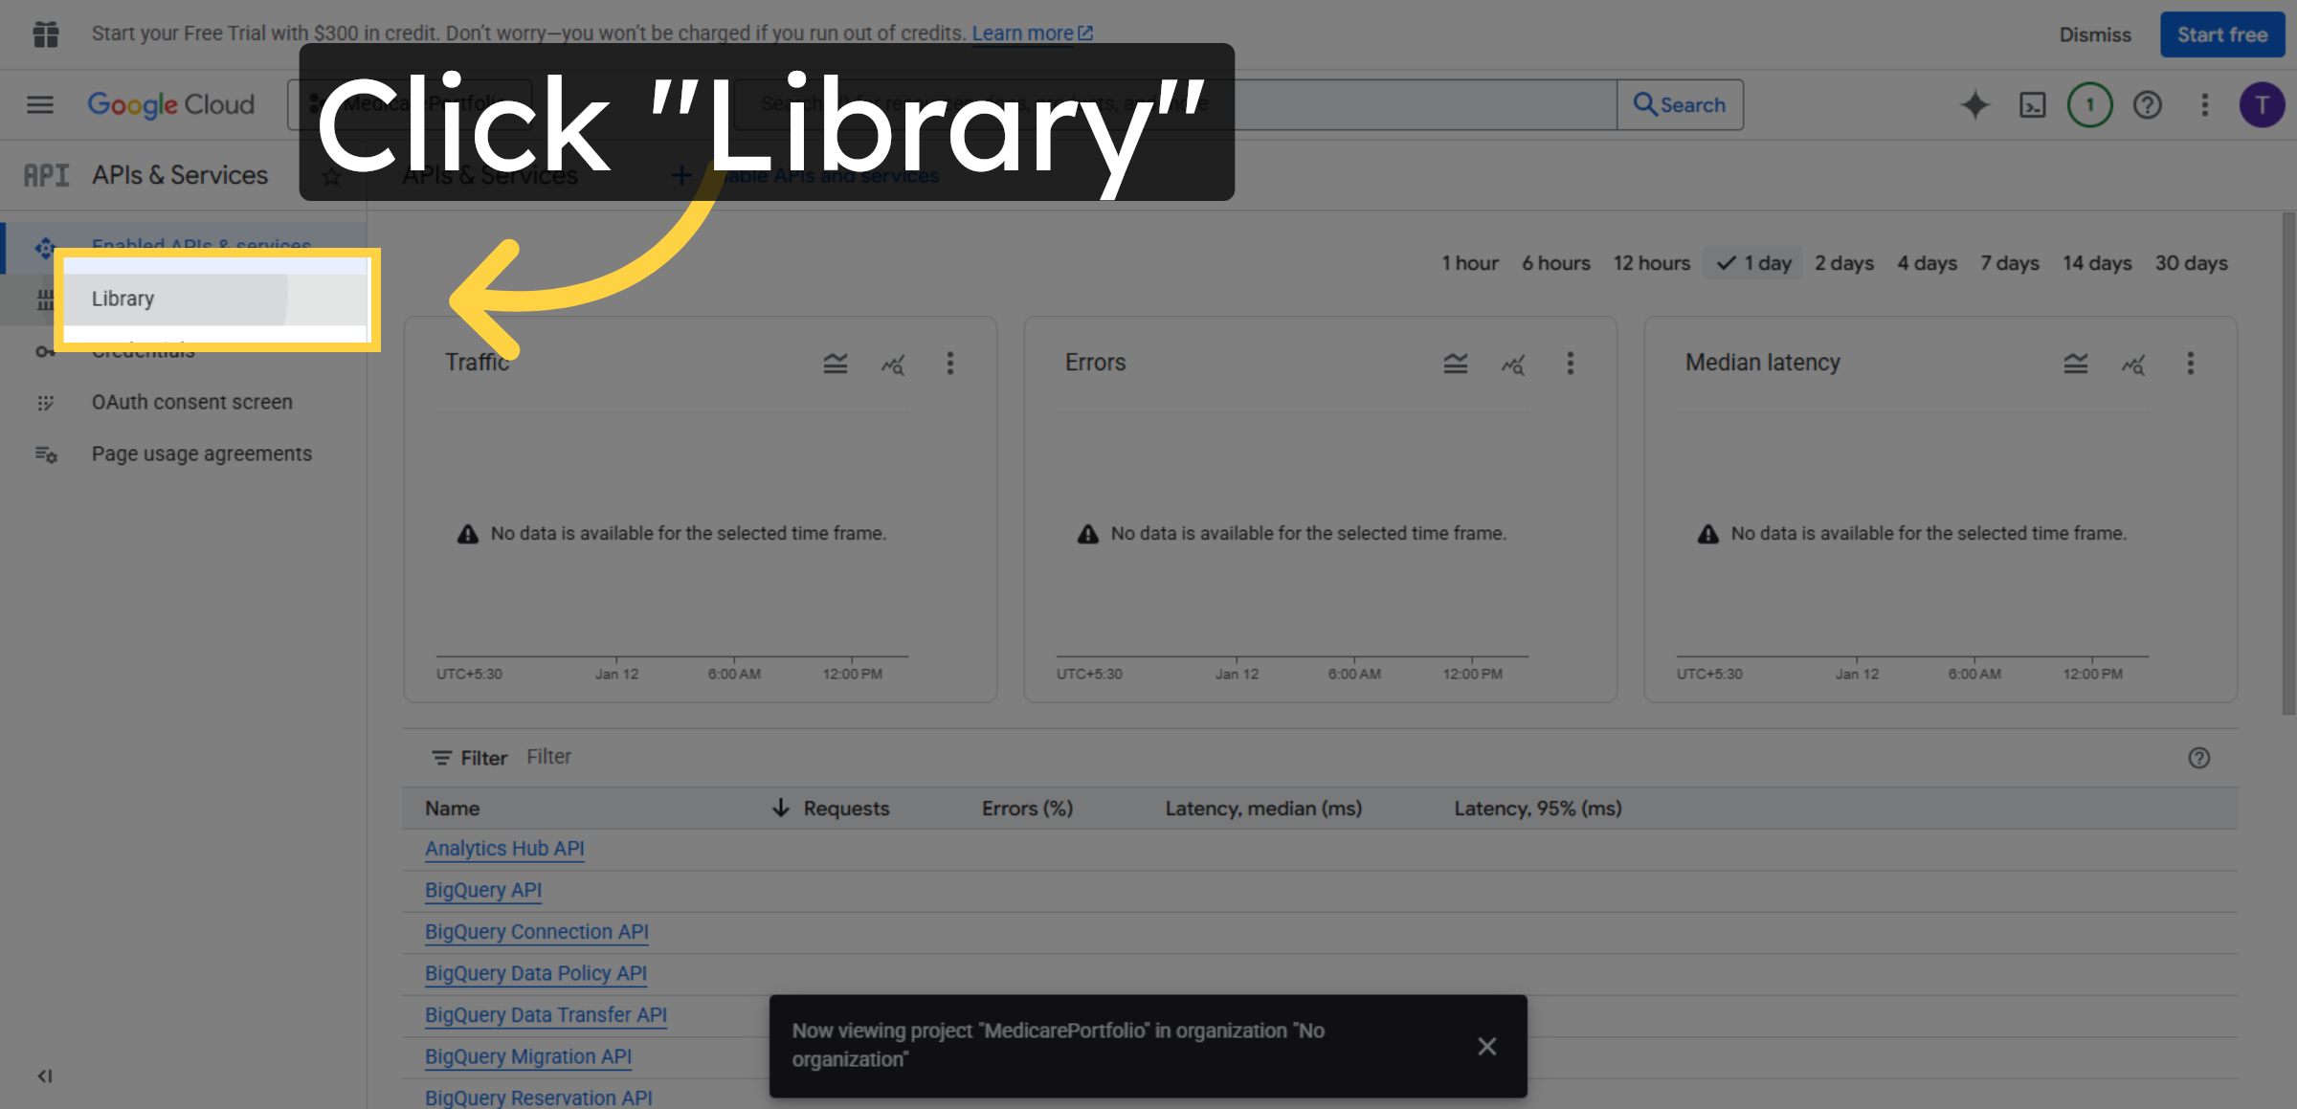Switch Traffic chart to smoothed view icon
The height and width of the screenshot is (1109, 2297).
click(x=835, y=364)
